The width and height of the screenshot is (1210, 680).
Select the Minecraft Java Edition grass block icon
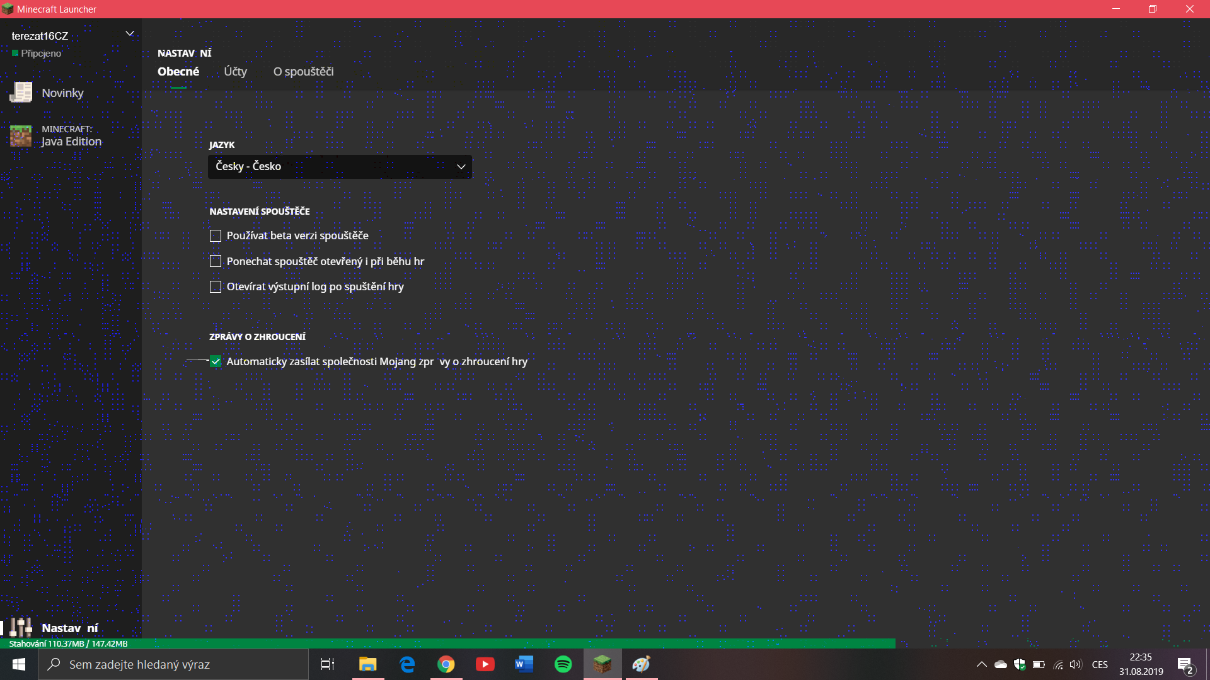21,135
